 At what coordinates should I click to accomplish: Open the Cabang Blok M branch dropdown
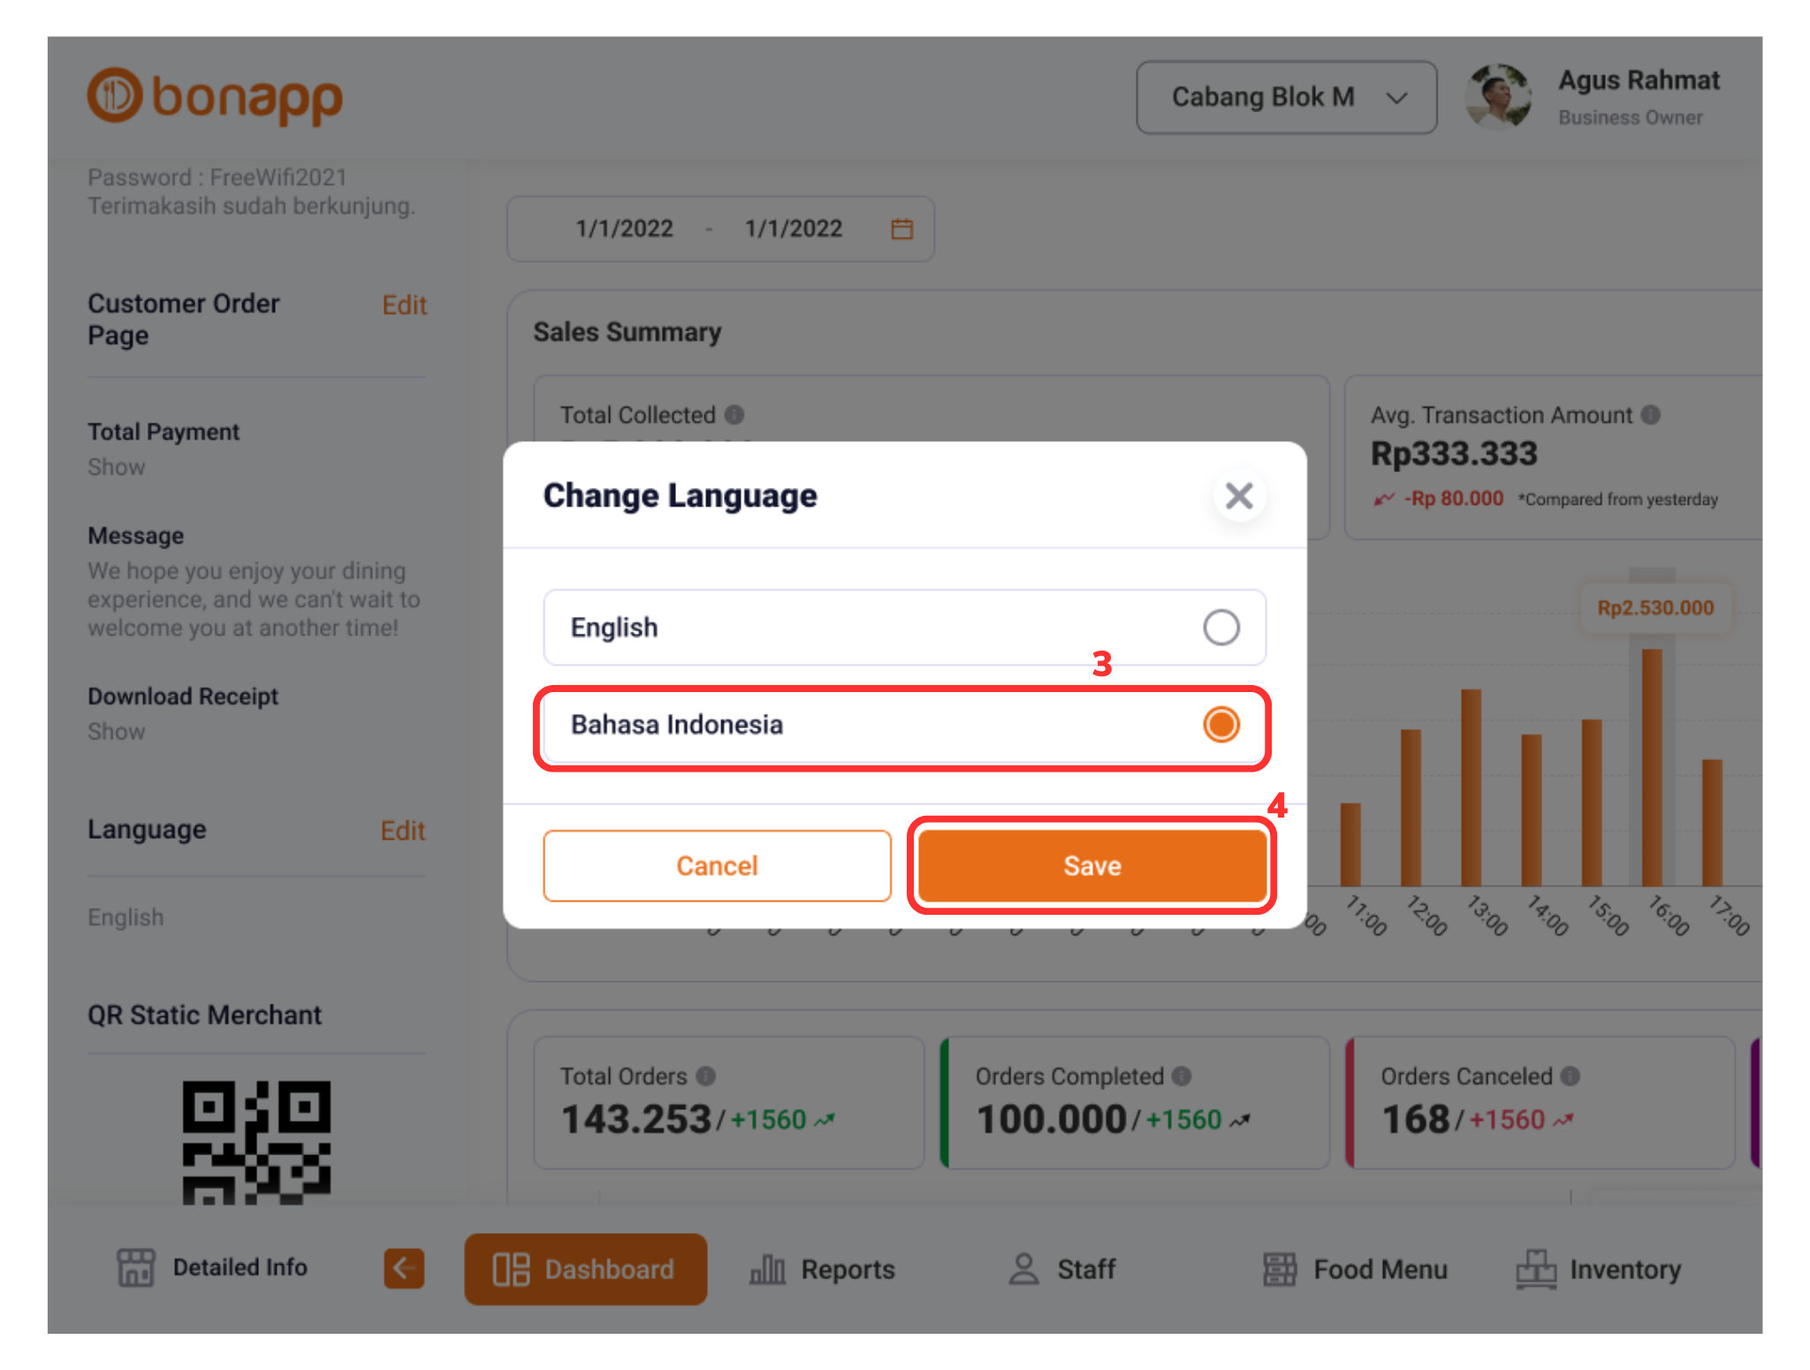(x=1286, y=97)
